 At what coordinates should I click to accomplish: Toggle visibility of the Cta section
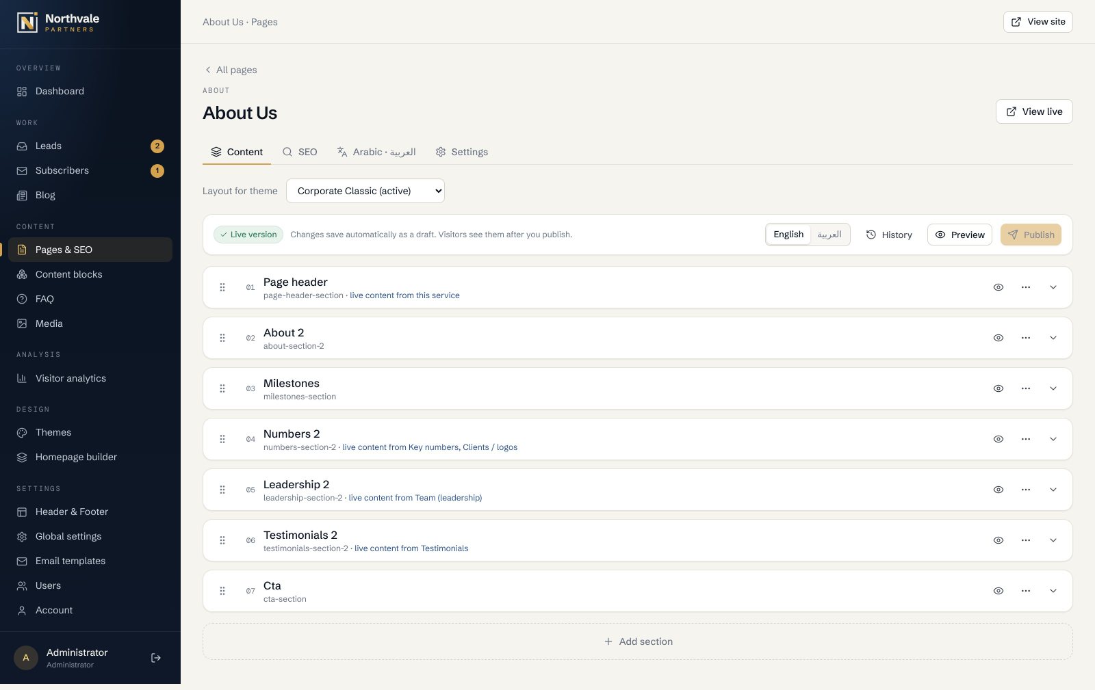tap(999, 591)
